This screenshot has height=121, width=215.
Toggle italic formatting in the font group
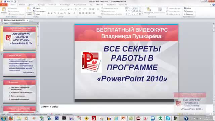tap(52, 13)
